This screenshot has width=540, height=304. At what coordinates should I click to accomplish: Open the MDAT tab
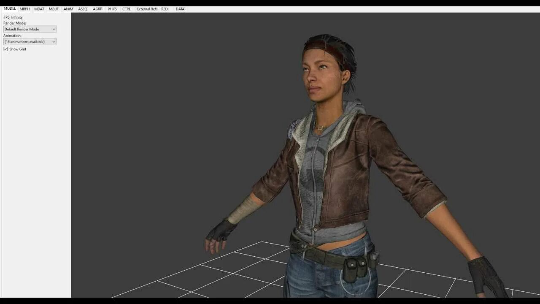[39, 9]
